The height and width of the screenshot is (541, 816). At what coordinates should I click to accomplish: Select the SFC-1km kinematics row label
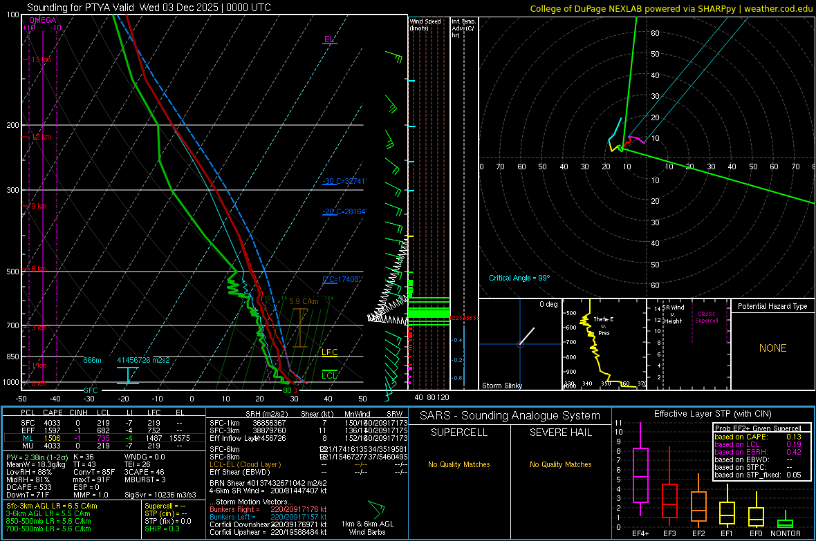224,423
